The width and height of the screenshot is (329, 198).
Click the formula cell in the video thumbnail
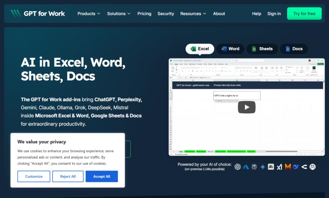tap(237, 95)
